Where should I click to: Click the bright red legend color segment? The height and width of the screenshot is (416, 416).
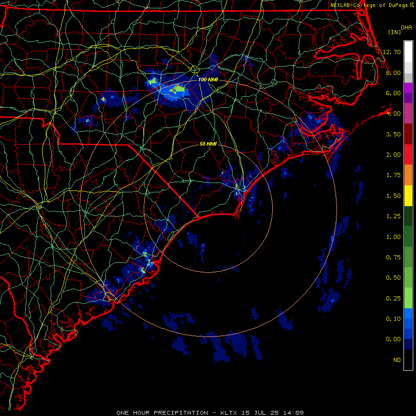click(x=408, y=154)
